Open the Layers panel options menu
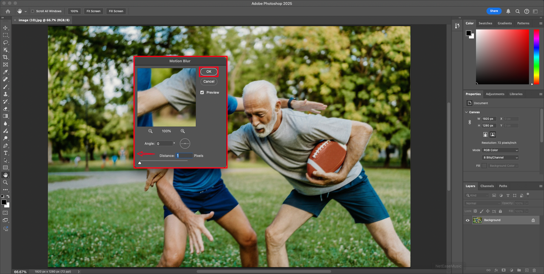The height and width of the screenshot is (274, 544). [x=541, y=186]
